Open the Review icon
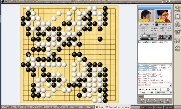Screen dimensions: 181x109 [x=155, y=101]
